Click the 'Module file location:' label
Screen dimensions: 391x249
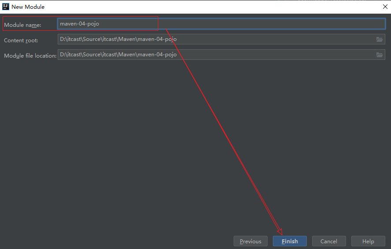click(30, 56)
